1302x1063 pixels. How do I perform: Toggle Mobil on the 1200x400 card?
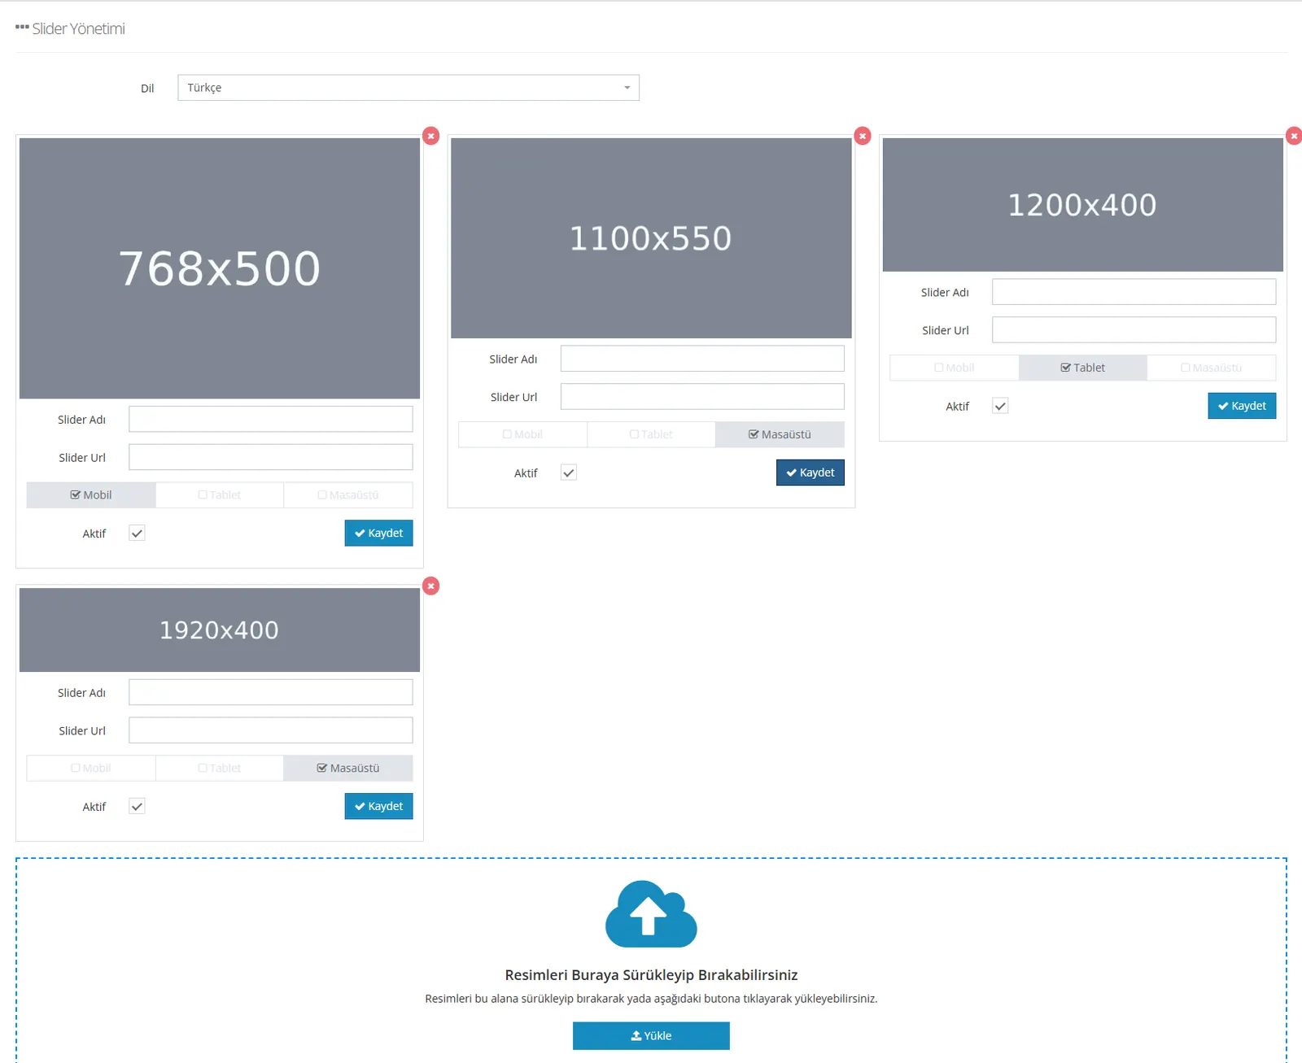(954, 368)
